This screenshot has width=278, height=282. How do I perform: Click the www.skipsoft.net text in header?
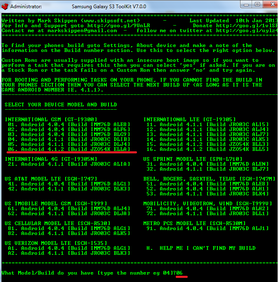point(110,21)
